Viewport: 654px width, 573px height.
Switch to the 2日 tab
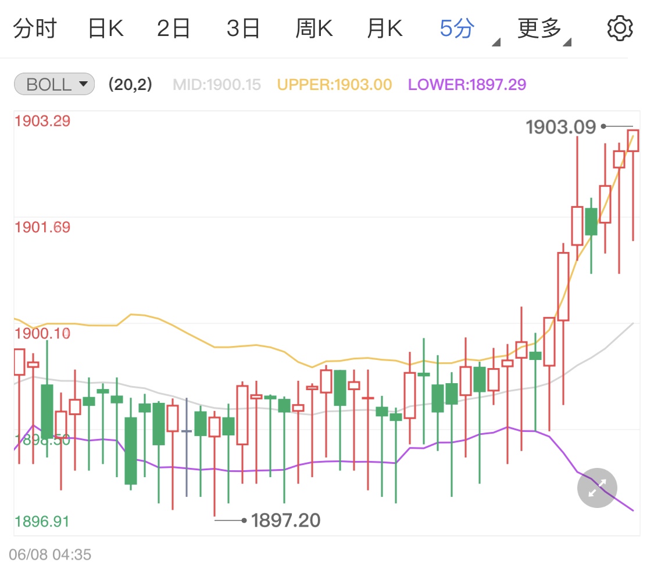pyautogui.click(x=173, y=28)
